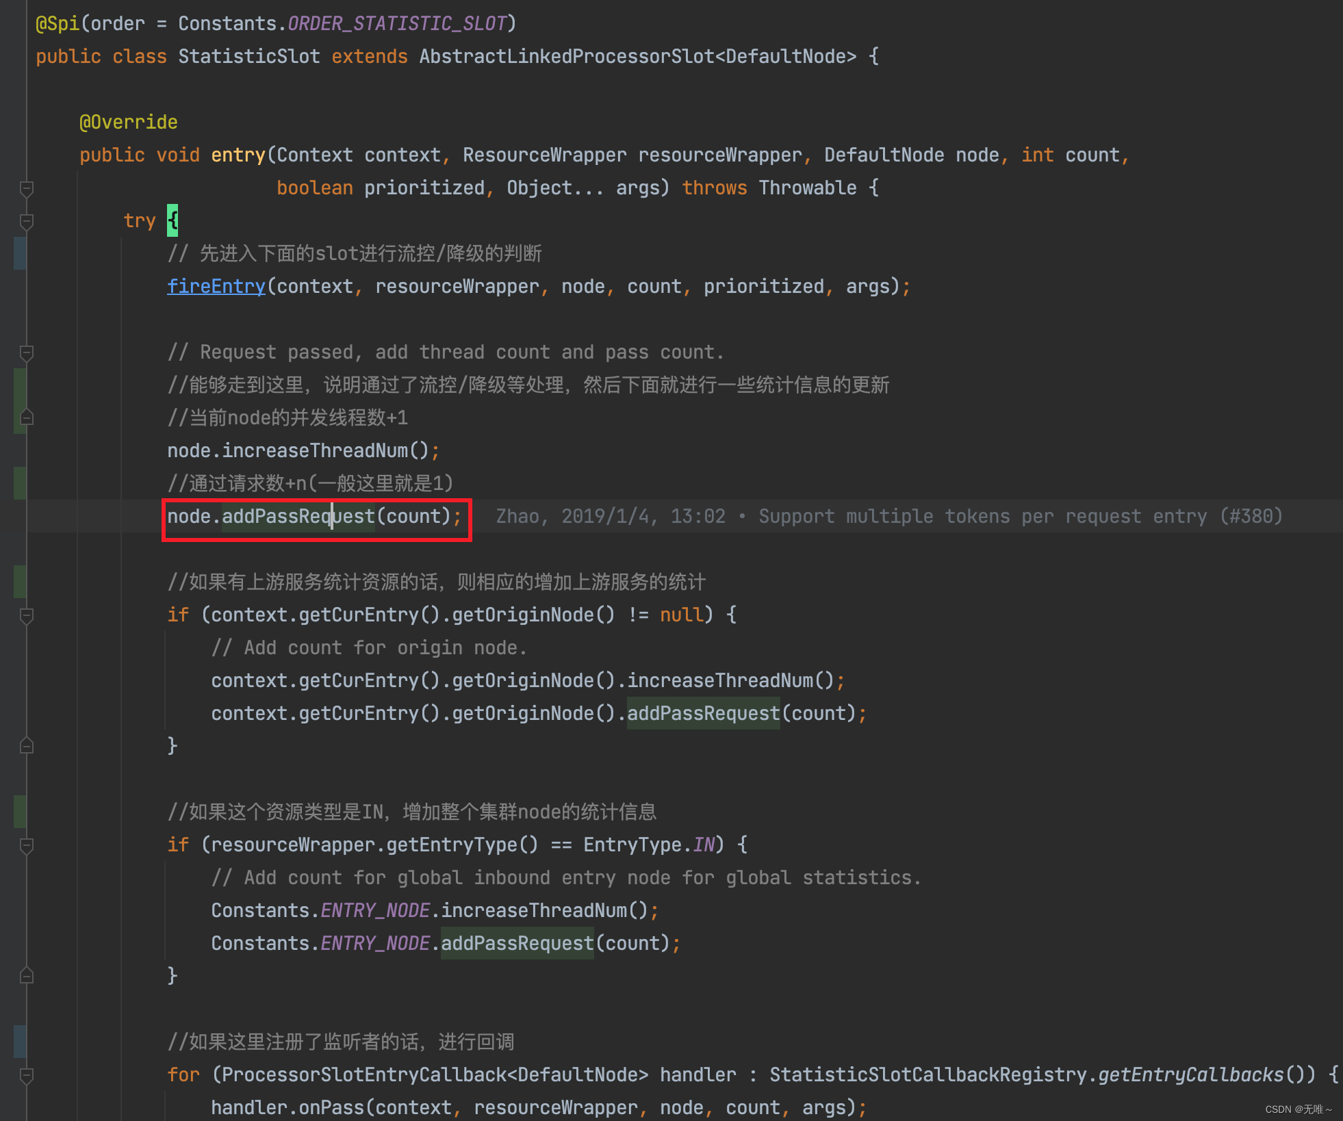Click fold end marker beside "//当前node的并发线程数+1"
This screenshot has height=1121, width=1343.
[27, 417]
